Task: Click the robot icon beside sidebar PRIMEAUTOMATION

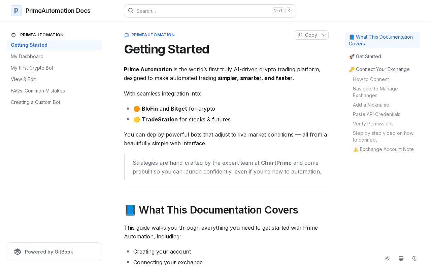Action: pos(13,35)
